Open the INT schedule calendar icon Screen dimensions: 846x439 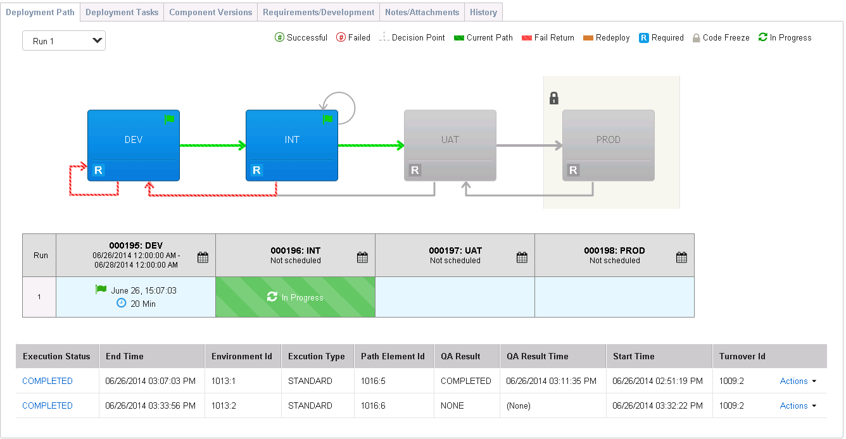point(362,257)
